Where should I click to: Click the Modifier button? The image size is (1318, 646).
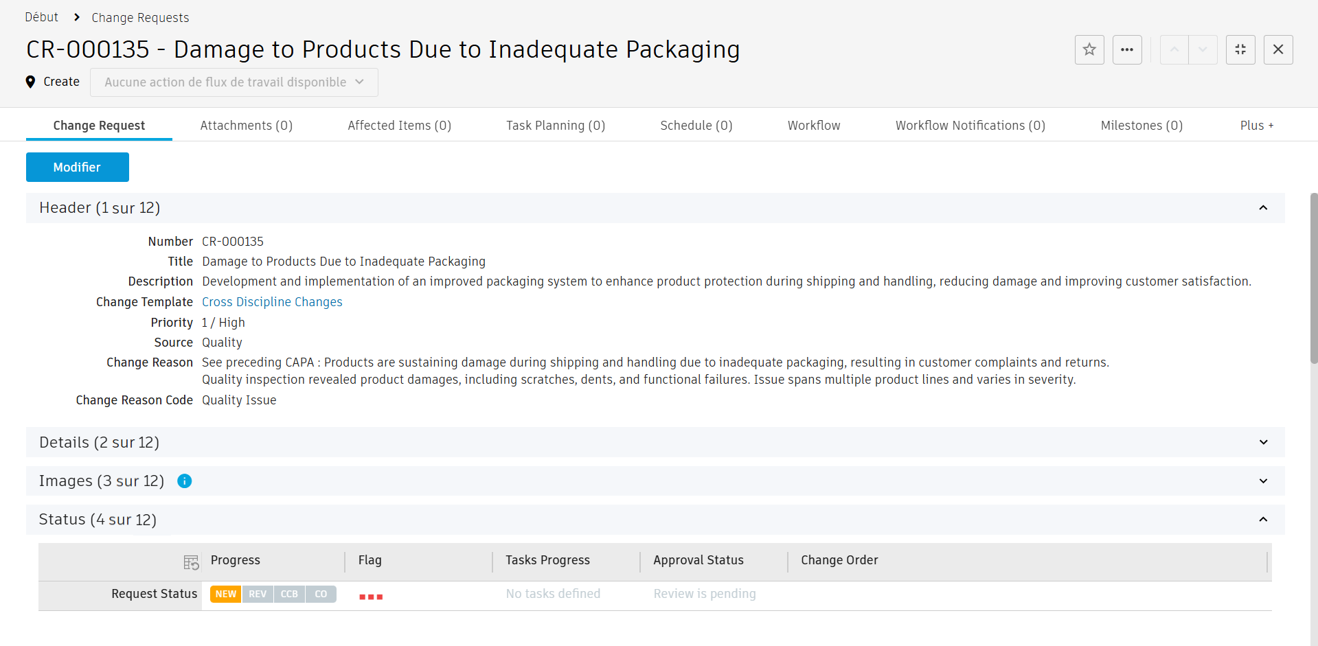78,168
